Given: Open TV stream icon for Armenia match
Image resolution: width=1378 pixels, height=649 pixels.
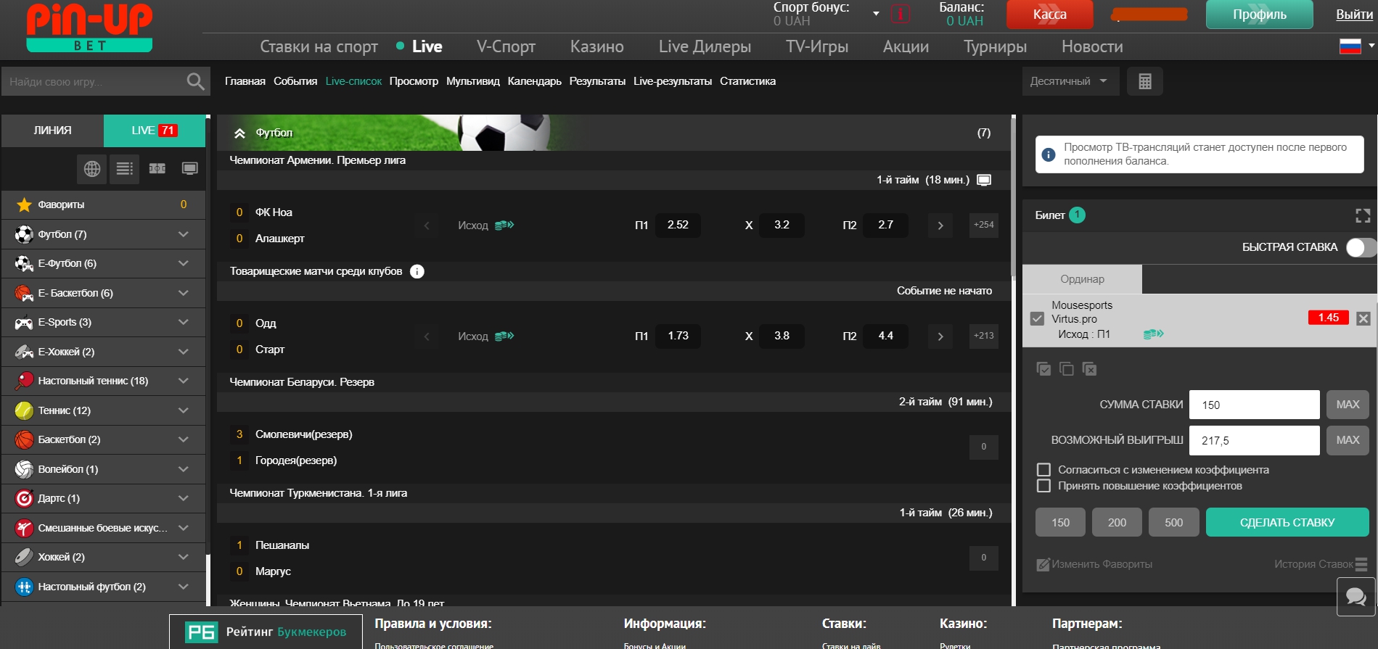Looking at the screenshot, I should [x=984, y=180].
